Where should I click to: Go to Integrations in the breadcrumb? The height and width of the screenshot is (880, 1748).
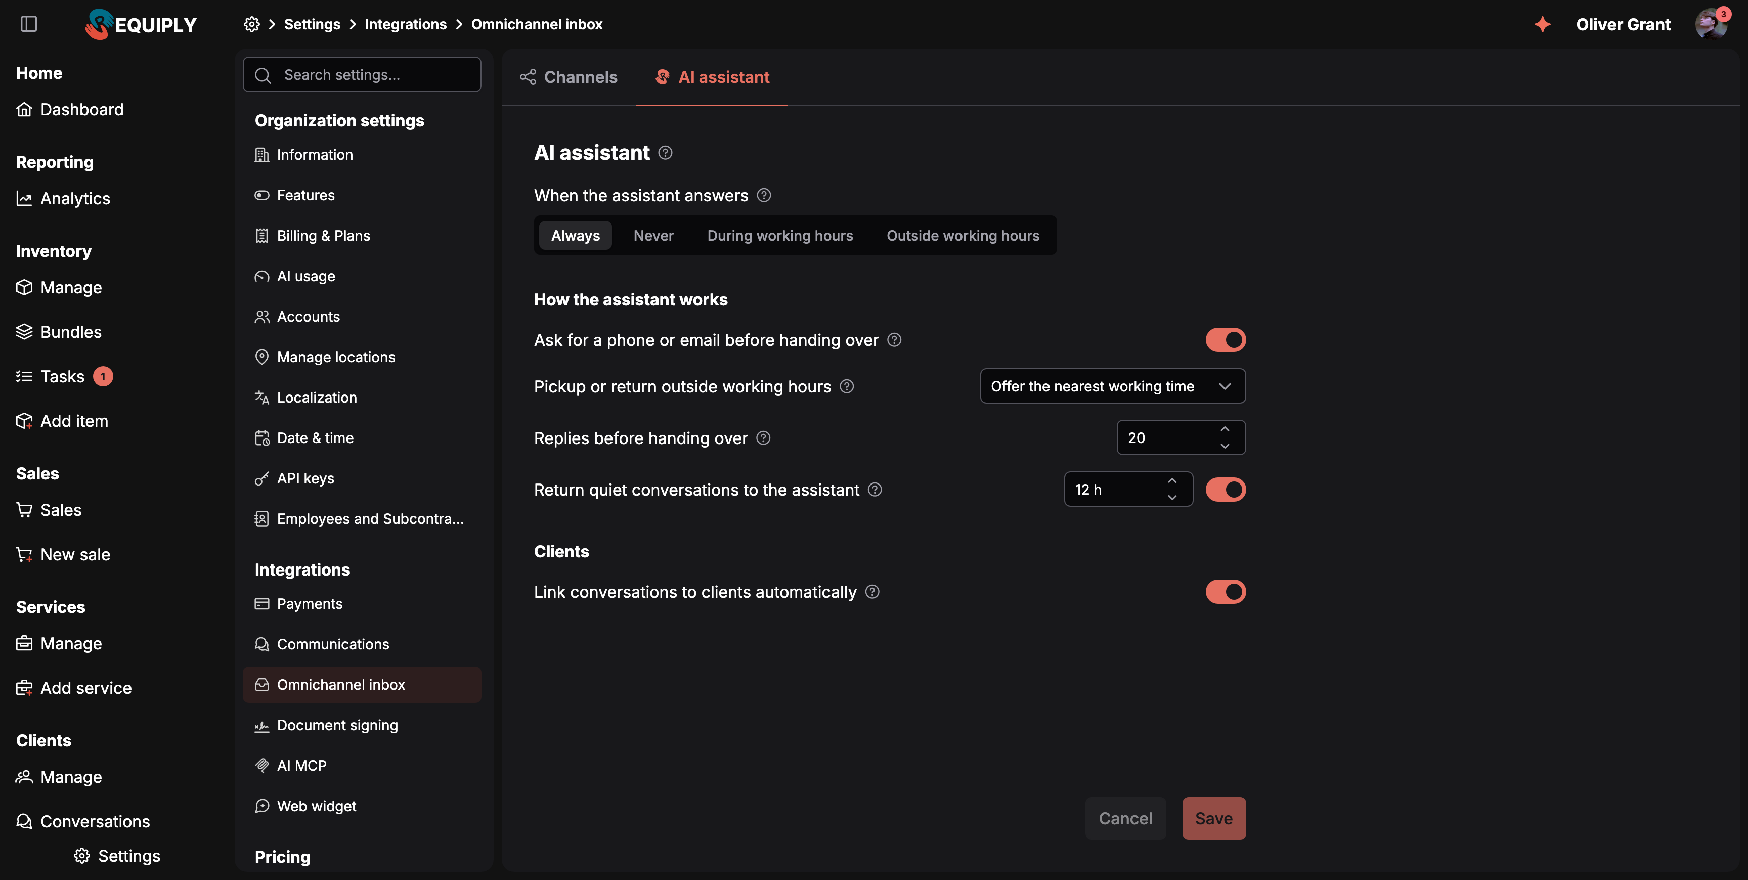pos(406,24)
